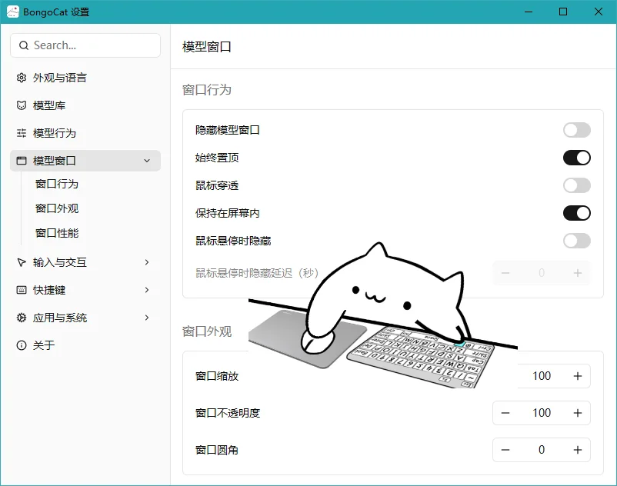The image size is (617, 486).
Task: Click the 窗口不透明度 label
Action: point(228,413)
